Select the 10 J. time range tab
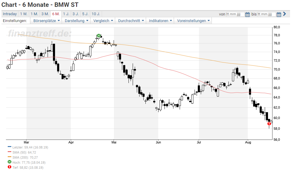293x172 pixels. tap(96, 14)
